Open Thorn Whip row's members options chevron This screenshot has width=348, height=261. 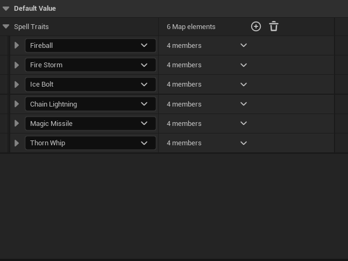244,143
